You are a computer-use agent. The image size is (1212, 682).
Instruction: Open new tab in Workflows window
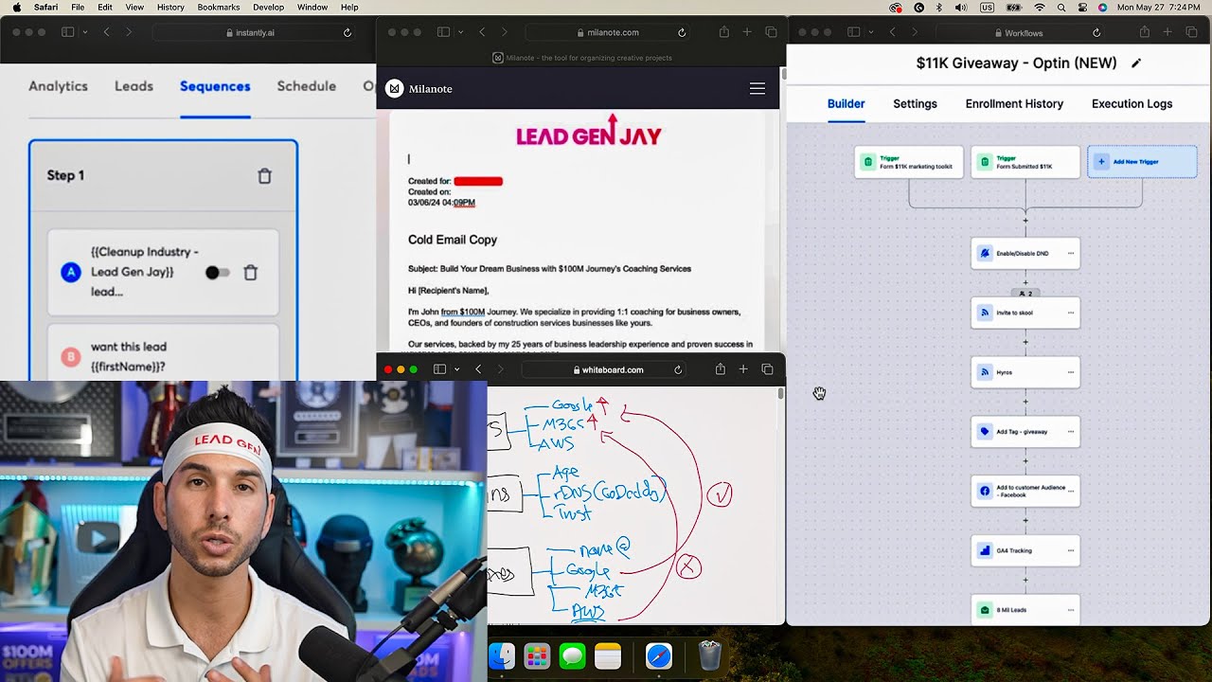pyautogui.click(x=1167, y=32)
